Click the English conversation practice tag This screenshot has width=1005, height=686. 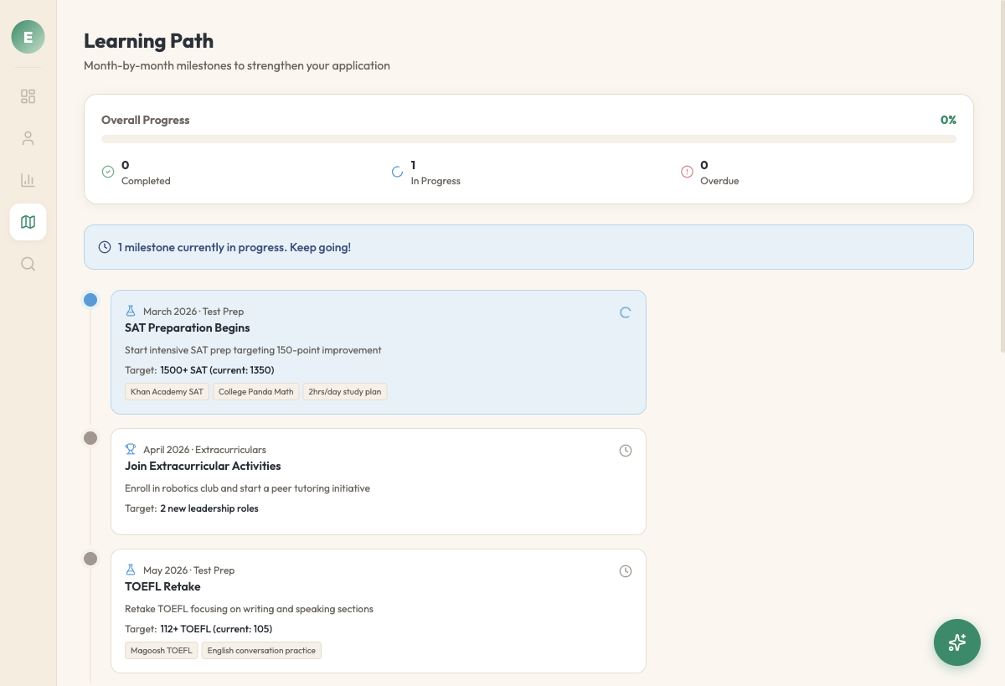(x=261, y=651)
